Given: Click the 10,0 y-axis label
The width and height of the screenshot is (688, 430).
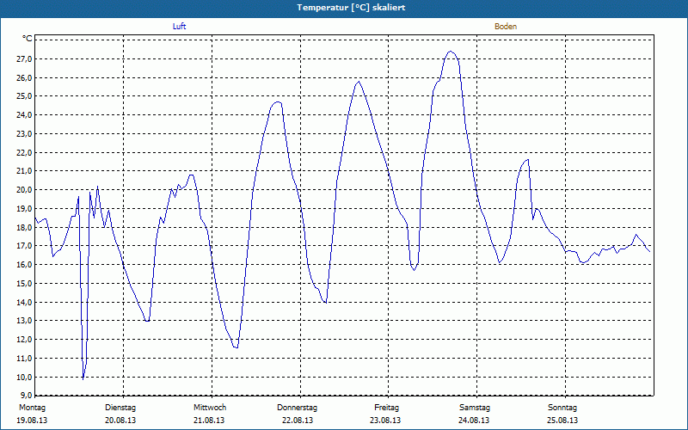Looking at the screenshot, I should [x=24, y=377].
